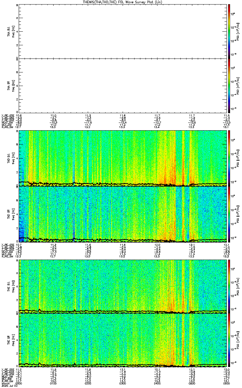Select the 0200 time tick label
This screenshot has height=388, width=242.
coord(88,383)
